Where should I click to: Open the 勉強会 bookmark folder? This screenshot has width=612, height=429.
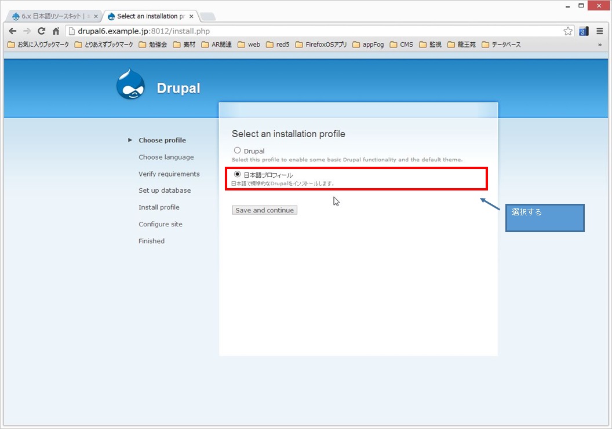click(152, 45)
